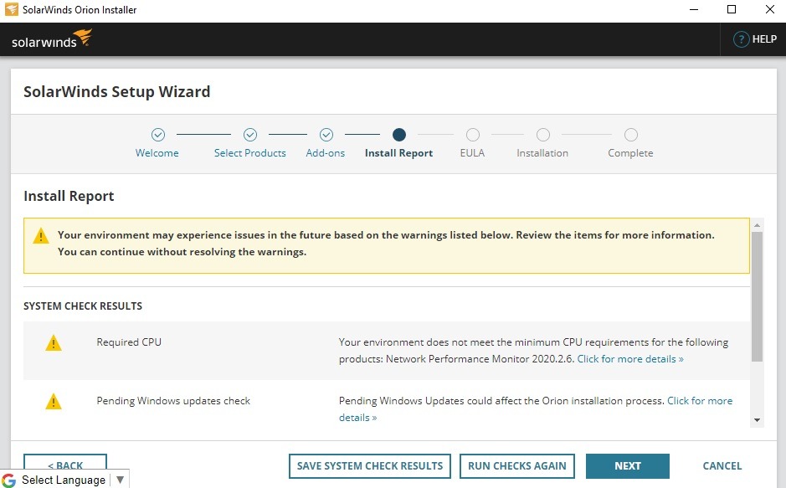786x488 pixels.
Task: Click the SolarWinds logo in header
Action: coord(51,39)
